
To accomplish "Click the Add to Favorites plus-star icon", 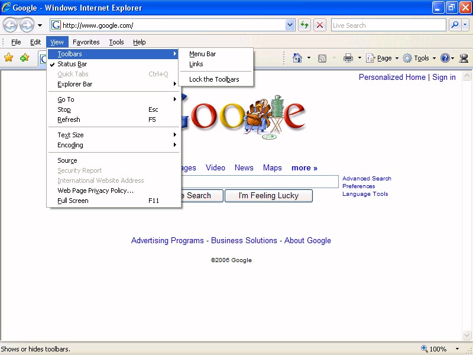I will tap(24, 58).
